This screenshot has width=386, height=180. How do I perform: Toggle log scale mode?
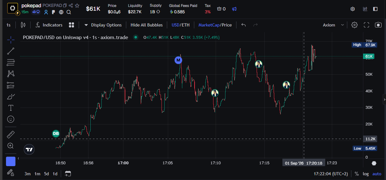coord(366,174)
